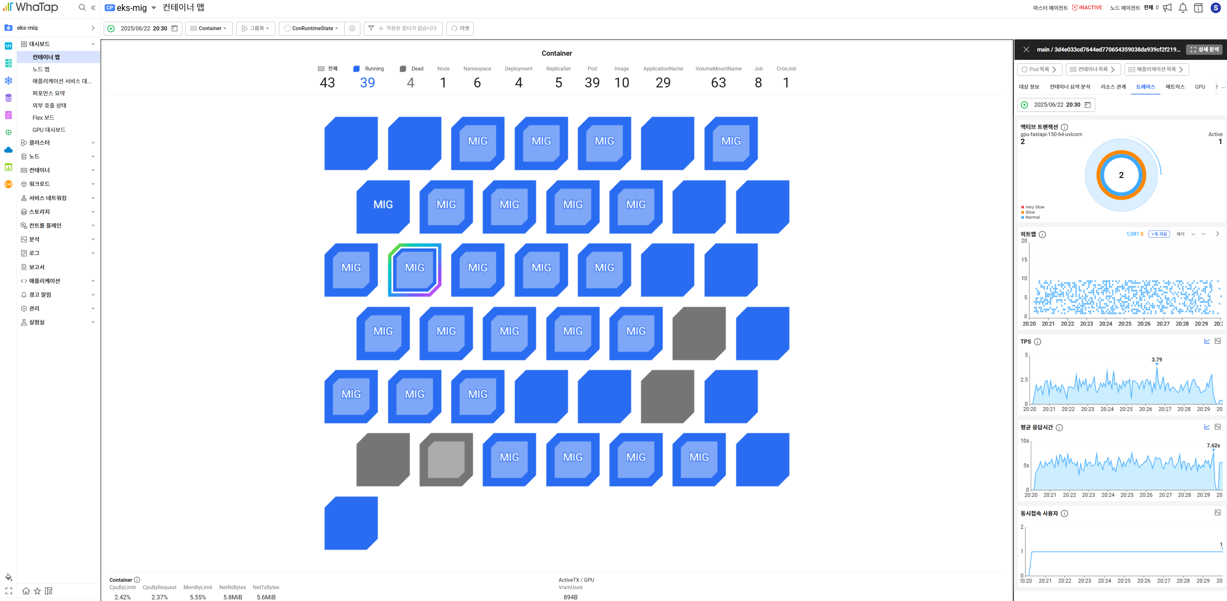Switch to the 메트릭스 tab
The image size is (1227, 601).
pyautogui.click(x=1174, y=87)
